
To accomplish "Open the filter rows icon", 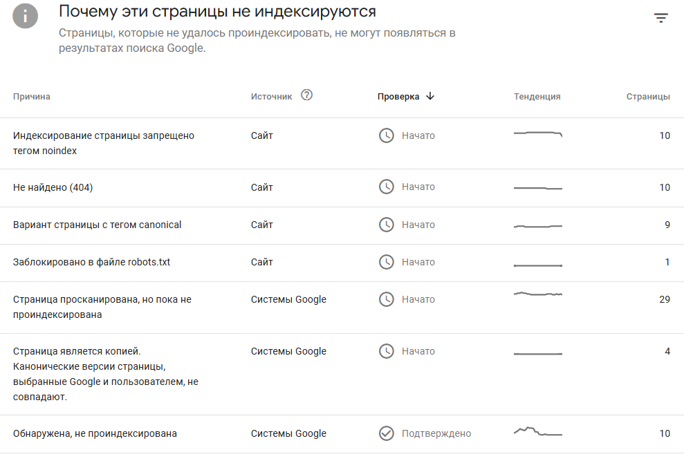I will tap(661, 18).
